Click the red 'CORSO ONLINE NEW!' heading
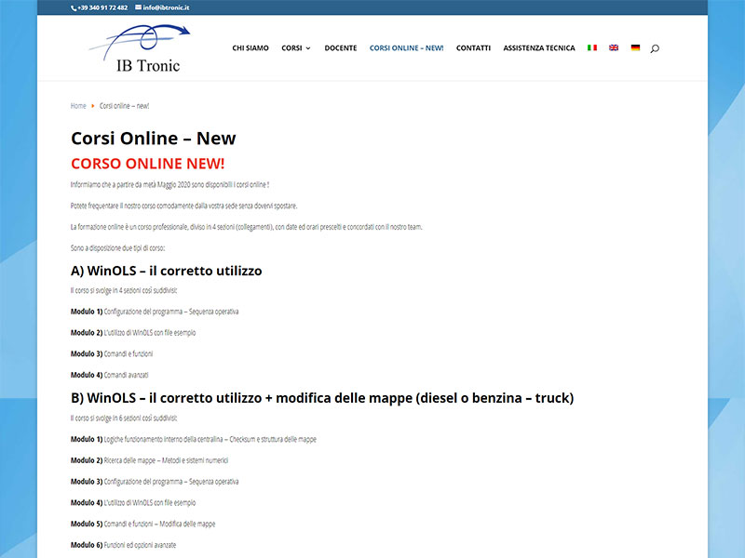 pyautogui.click(x=148, y=164)
